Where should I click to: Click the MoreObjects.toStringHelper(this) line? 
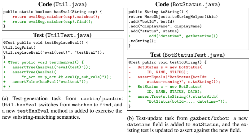pos(173,17)
